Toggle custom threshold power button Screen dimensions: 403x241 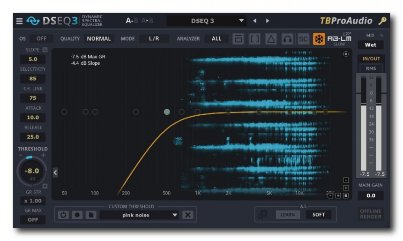click(63, 215)
